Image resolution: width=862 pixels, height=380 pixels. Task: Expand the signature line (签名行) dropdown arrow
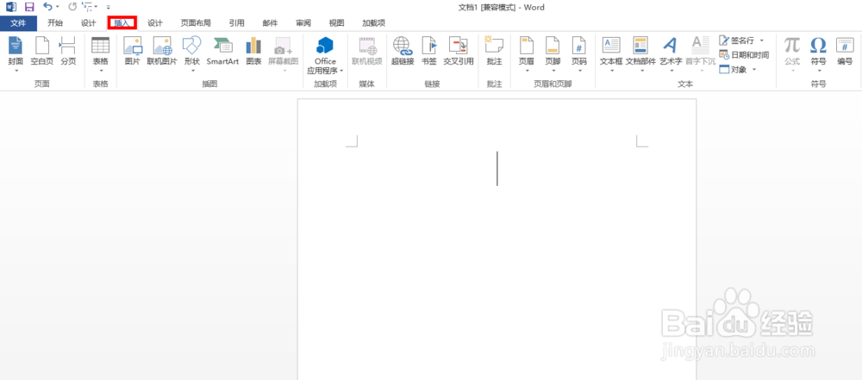pyautogui.click(x=761, y=40)
